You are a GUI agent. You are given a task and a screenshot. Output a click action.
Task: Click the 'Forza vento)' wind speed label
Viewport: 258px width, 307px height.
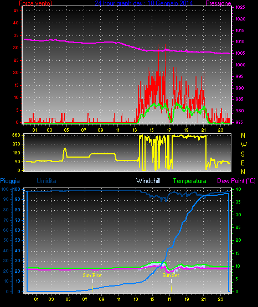coord(35,3)
